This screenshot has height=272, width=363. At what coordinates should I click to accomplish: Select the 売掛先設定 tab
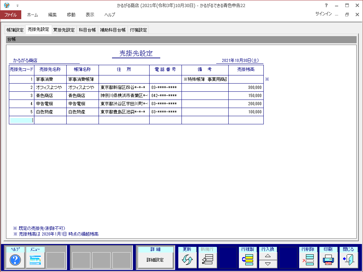pyautogui.click(x=38, y=29)
